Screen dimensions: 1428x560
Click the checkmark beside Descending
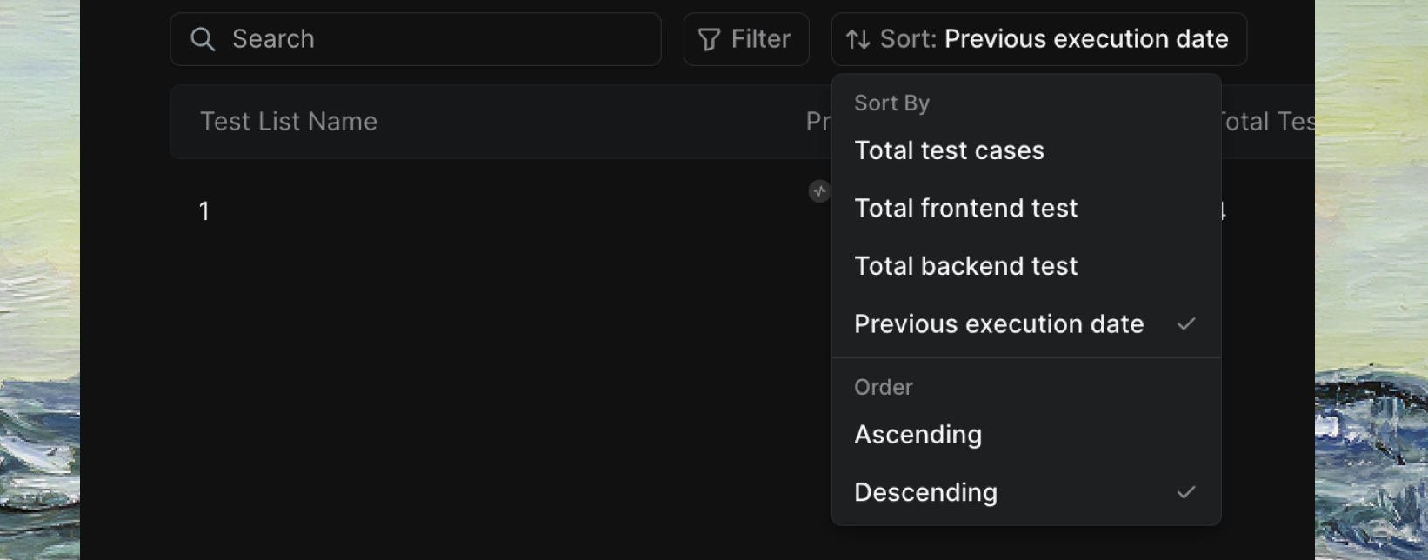pyautogui.click(x=1186, y=492)
